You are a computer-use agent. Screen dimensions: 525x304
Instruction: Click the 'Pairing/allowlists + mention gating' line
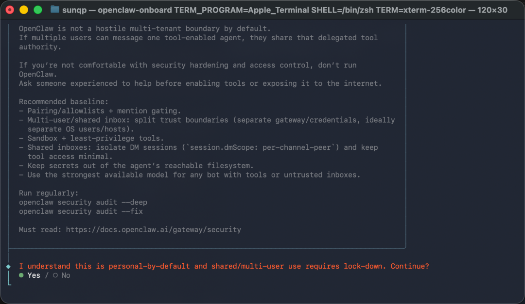pos(100,111)
